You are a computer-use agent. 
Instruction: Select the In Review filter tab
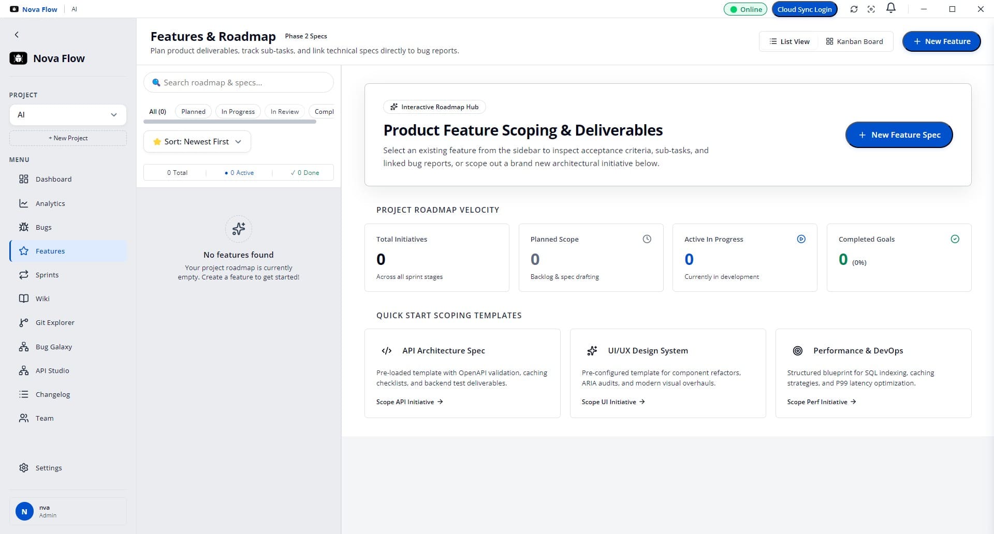285,111
